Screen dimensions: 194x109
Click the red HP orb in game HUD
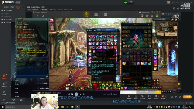click(x=96, y=86)
